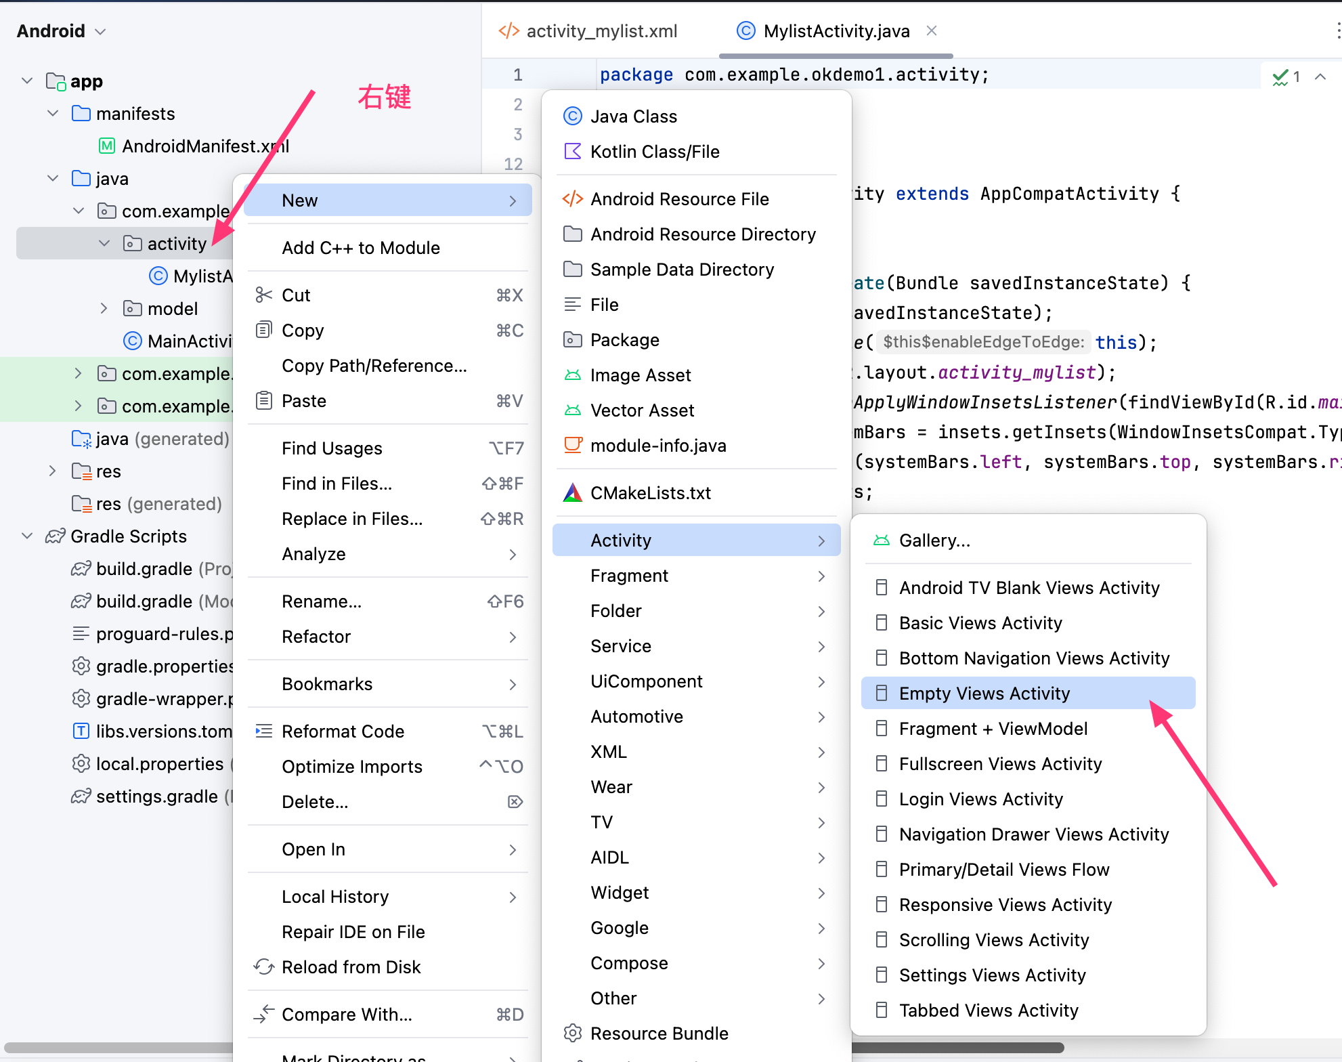Choose Reformat Code from the context menu
The height and width of the screenshot is (1062, 1342).
click(343, 731)
